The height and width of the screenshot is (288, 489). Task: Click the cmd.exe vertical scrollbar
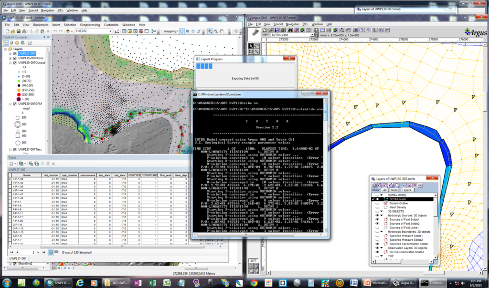pos(326,165)
